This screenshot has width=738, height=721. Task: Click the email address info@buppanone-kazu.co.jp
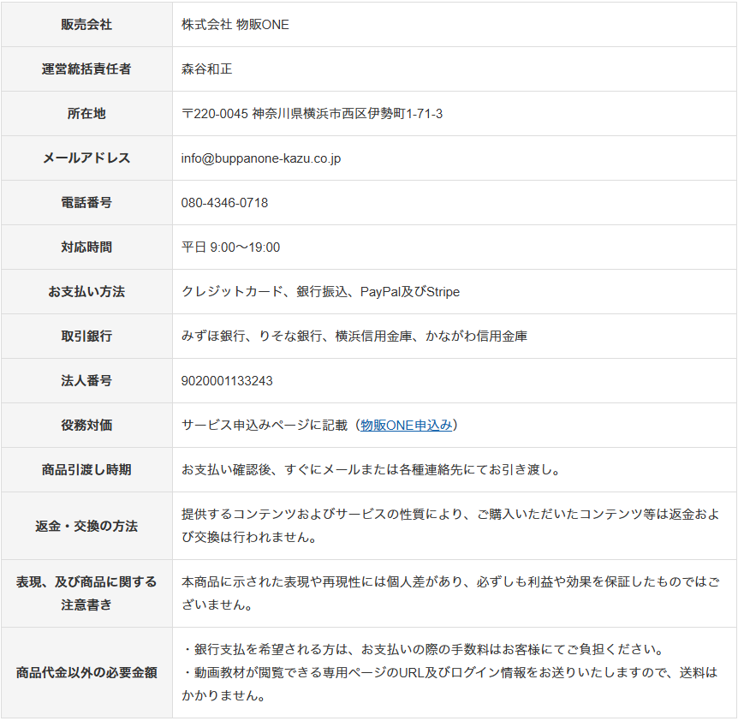pos(261,158)
